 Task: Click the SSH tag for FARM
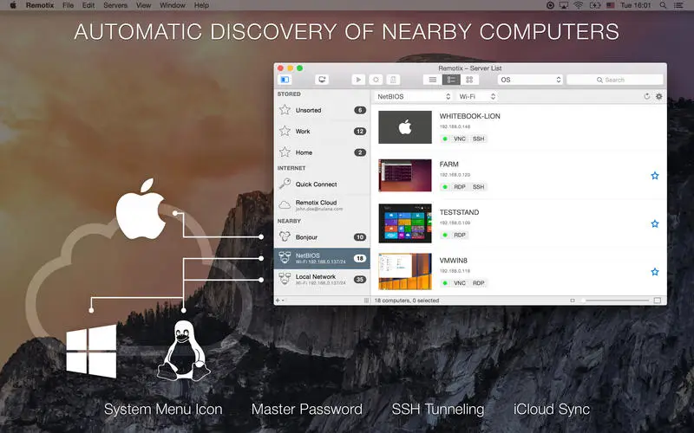tap(479, 187)
